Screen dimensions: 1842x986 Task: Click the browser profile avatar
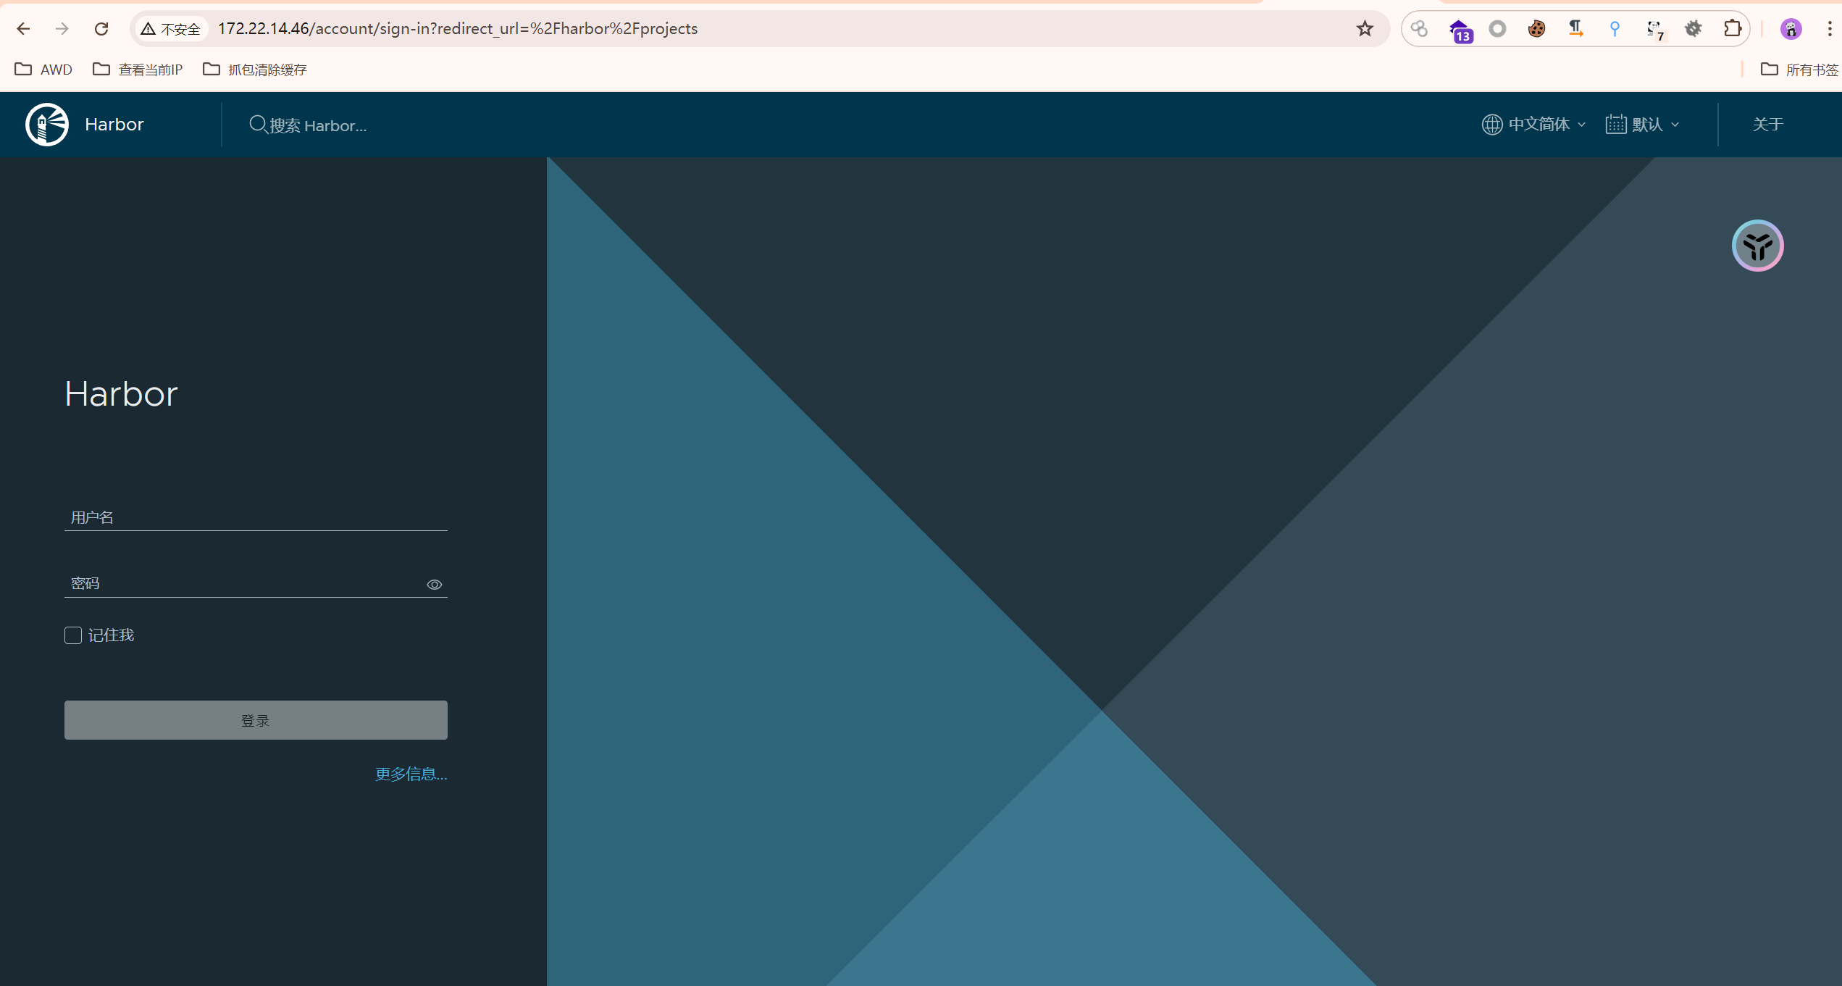click(1791, 29)
